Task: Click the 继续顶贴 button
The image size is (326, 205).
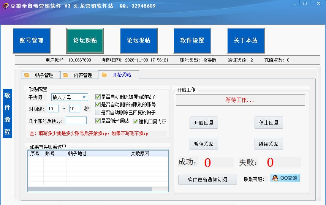Action: pyautogui.click(x=269, y=144)
